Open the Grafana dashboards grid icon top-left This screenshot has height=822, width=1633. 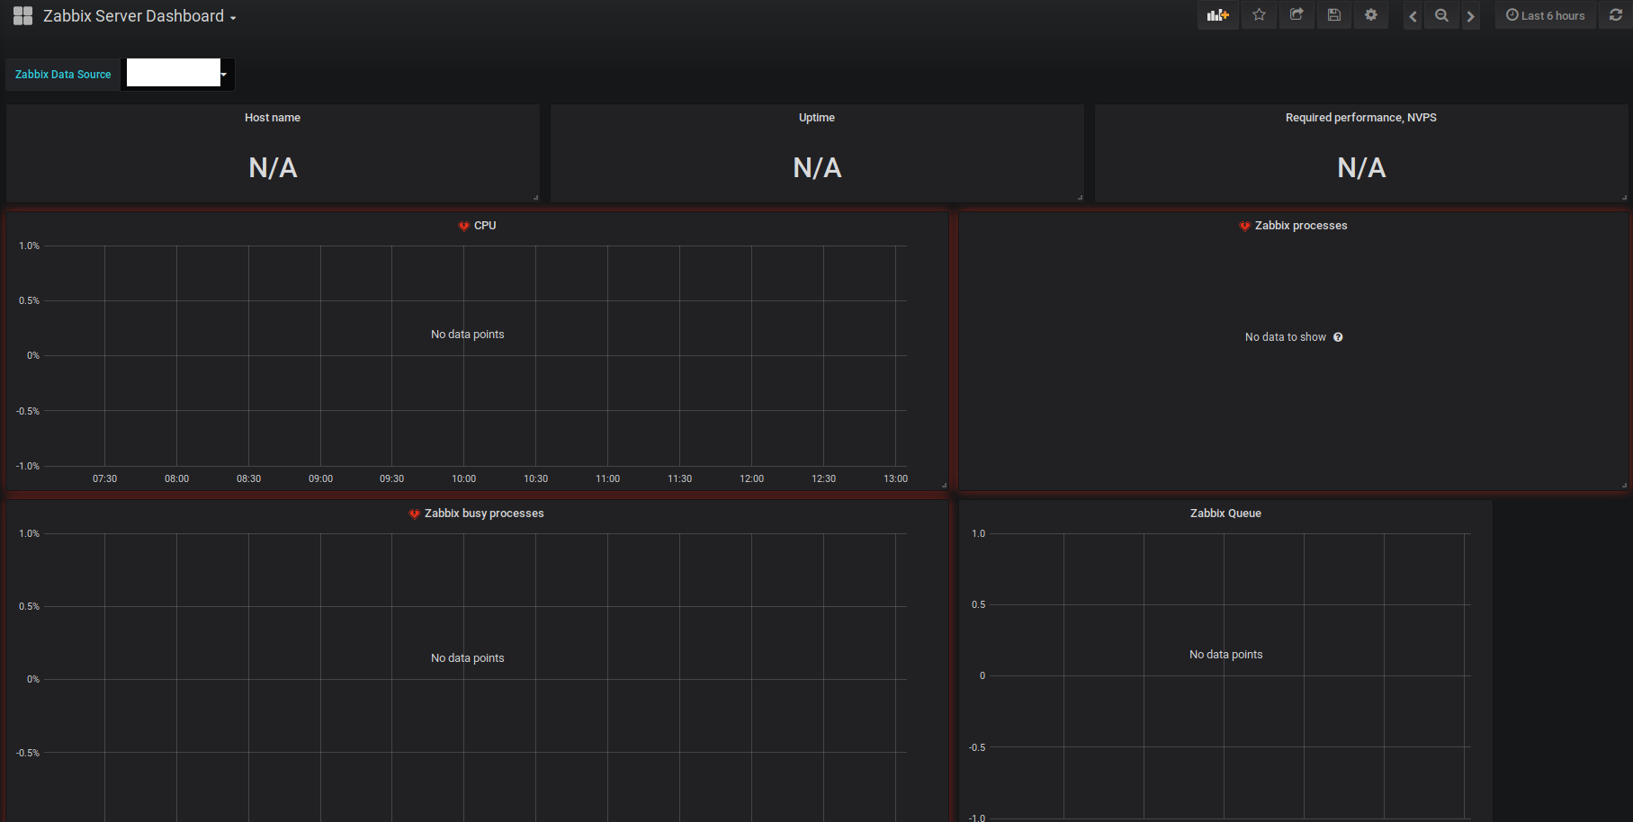pyautogui.click(x=22, y=15)
